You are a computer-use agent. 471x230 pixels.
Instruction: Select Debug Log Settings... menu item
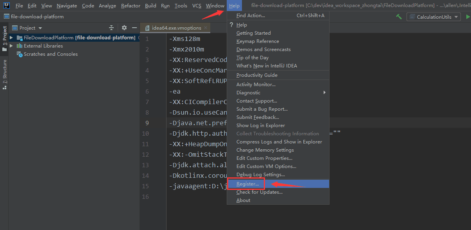click(x=278, y=175)
